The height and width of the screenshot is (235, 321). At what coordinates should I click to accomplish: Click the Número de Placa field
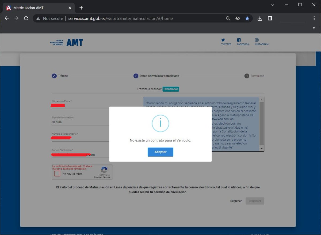pyautogui.click(x=81, y=106)
